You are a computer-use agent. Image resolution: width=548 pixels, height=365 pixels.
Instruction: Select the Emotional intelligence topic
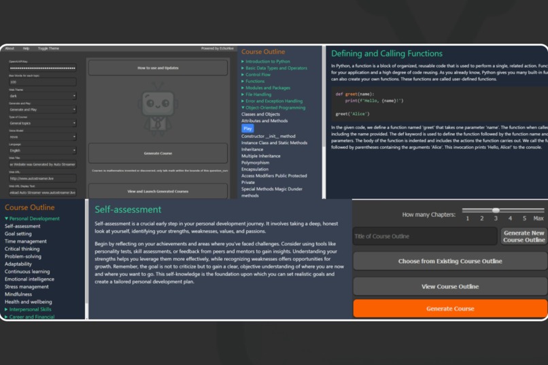point(29,279)
